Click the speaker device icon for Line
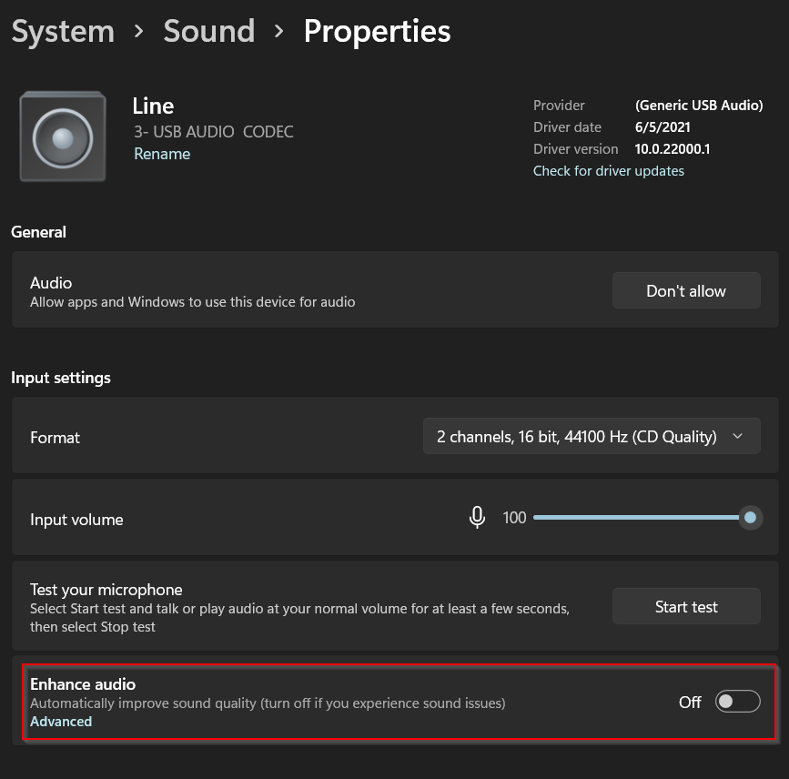Viewport: 789px width, 779px height. pyautogui.click(x=62, y=136)
